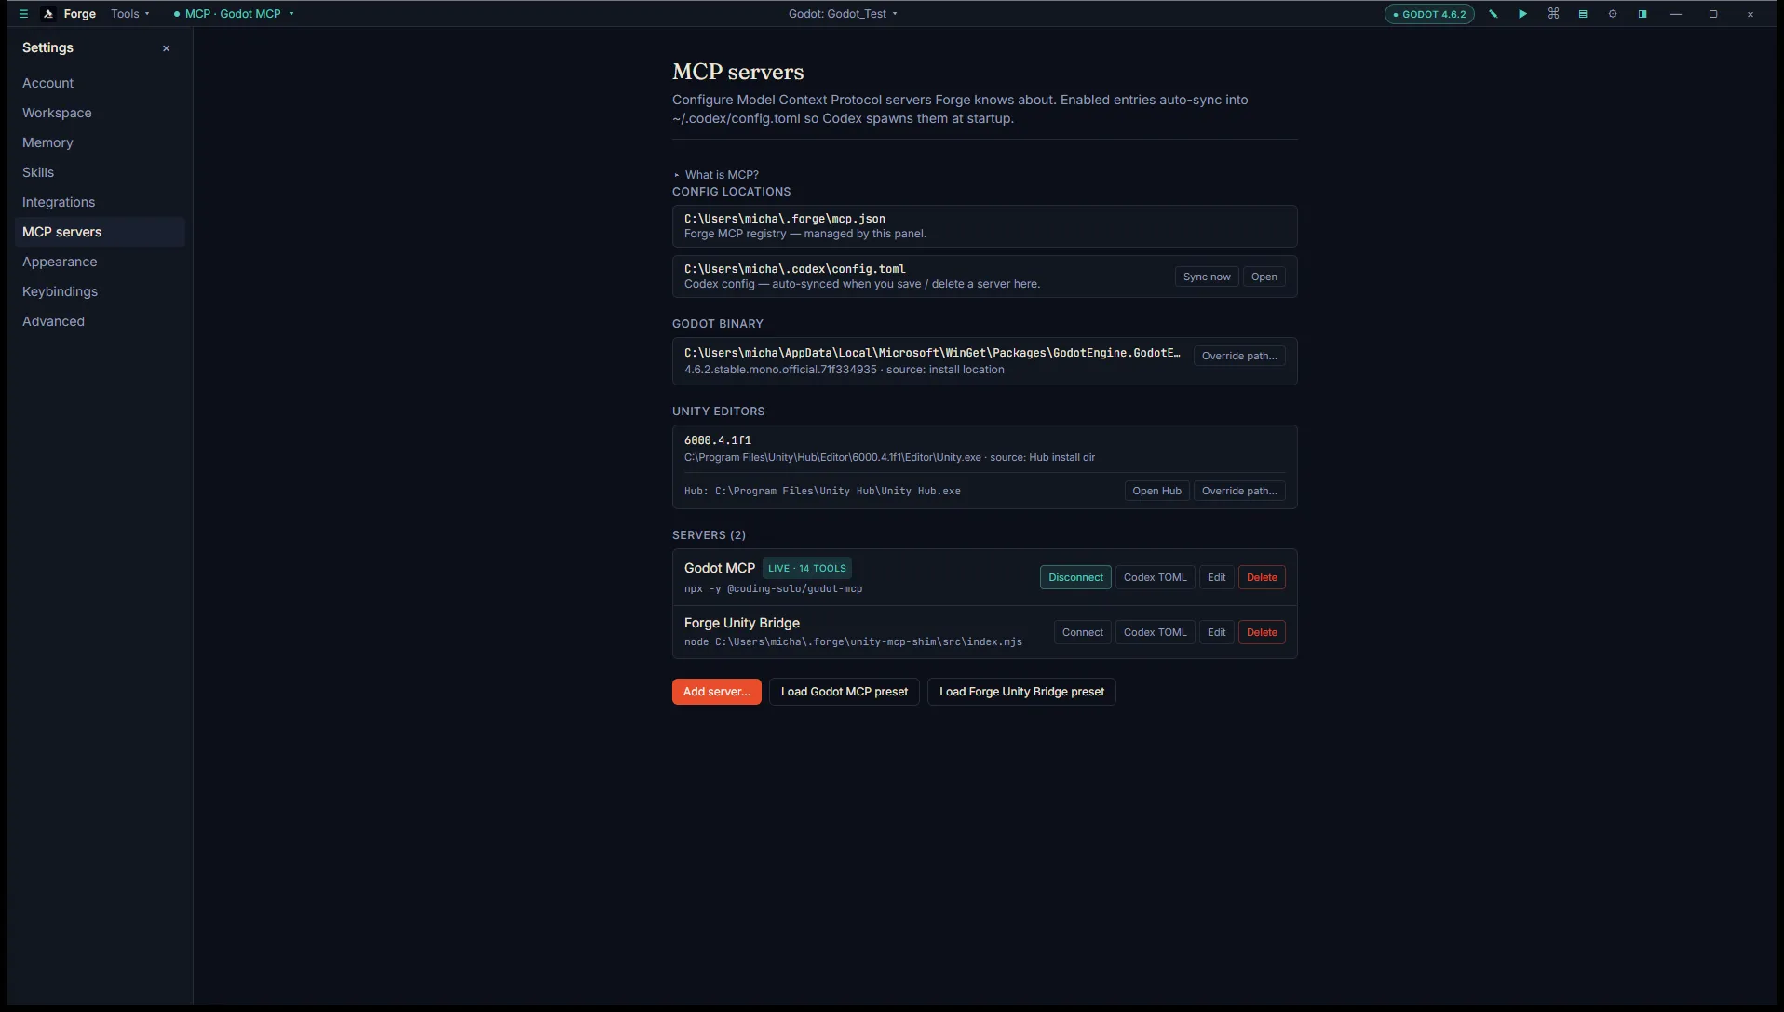Viewport: 1784px width, 1012px height.
Task: Click the .codex\config.toml path text
Action: (x=794, y=269)
